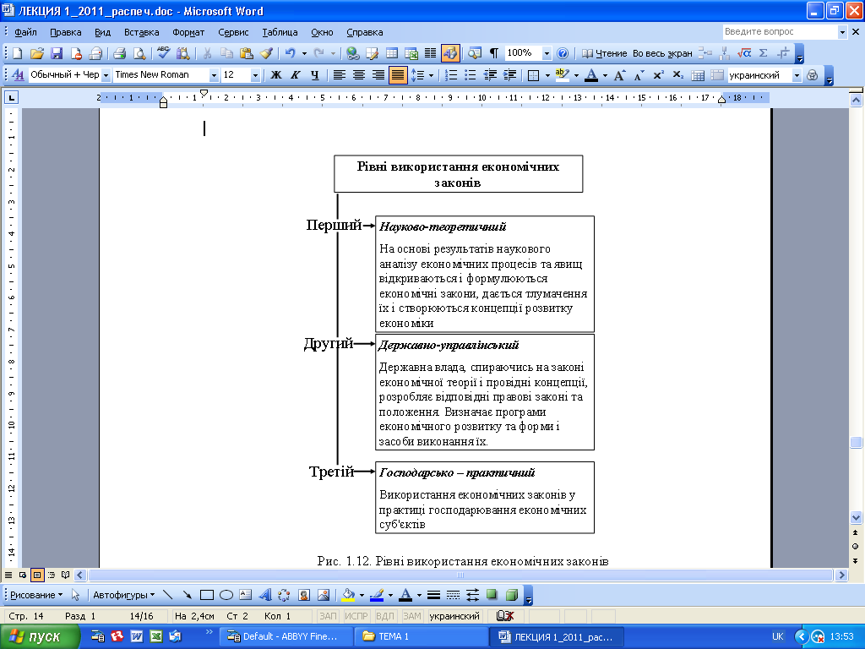Expand line spacing options arrow

click(x=431, y=75)
